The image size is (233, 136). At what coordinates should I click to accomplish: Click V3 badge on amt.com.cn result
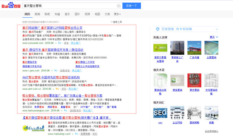pos(57,89)
